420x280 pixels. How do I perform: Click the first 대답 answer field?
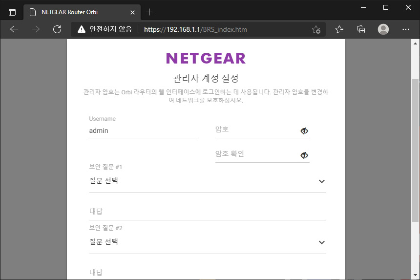[x=208, y=212]
